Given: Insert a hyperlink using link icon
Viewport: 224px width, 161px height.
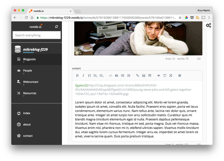Looking at the screenshot, I should click(138, 75).
